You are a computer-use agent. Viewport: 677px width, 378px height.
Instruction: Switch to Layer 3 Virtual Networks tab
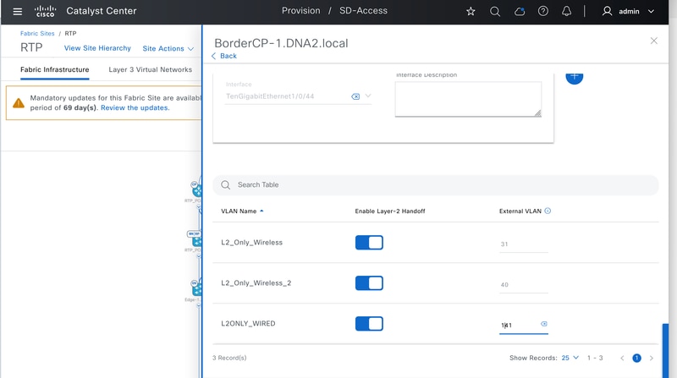[x=151, y=69]
